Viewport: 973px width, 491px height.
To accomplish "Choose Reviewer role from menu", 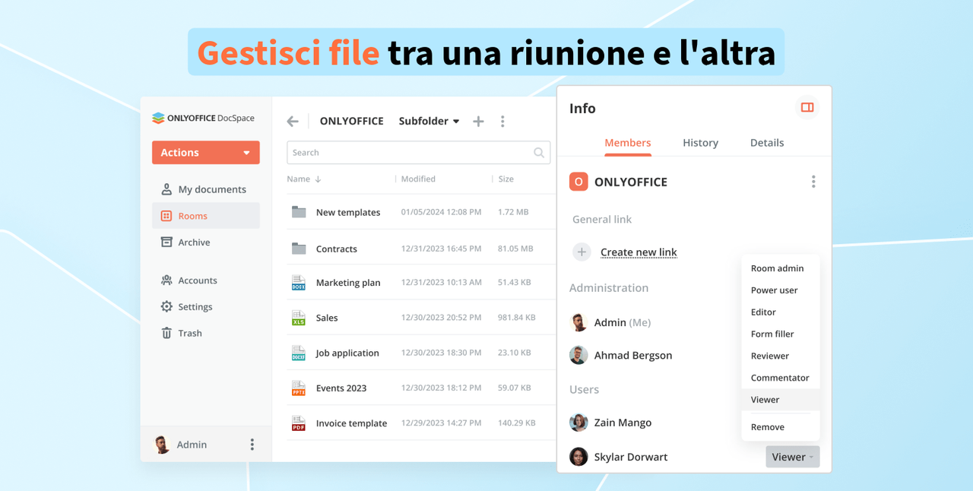I will tap(781, 356).
